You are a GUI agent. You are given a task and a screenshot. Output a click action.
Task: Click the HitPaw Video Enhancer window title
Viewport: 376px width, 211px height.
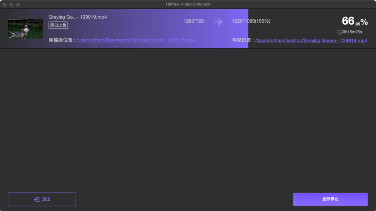tap(188, 4)
